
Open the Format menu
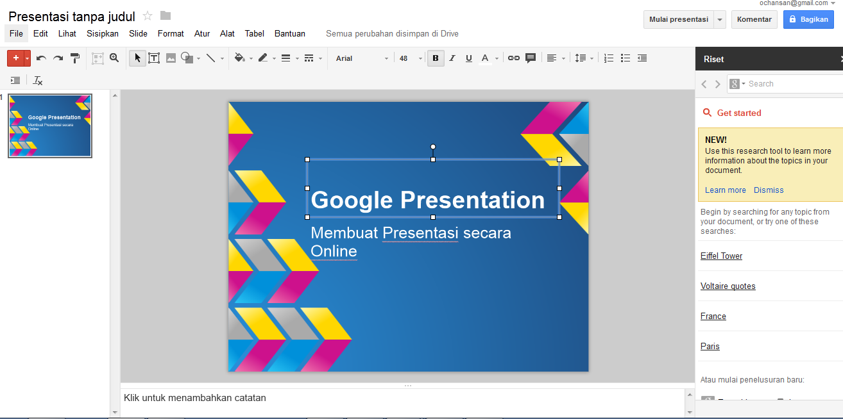(x=171, y=33)
